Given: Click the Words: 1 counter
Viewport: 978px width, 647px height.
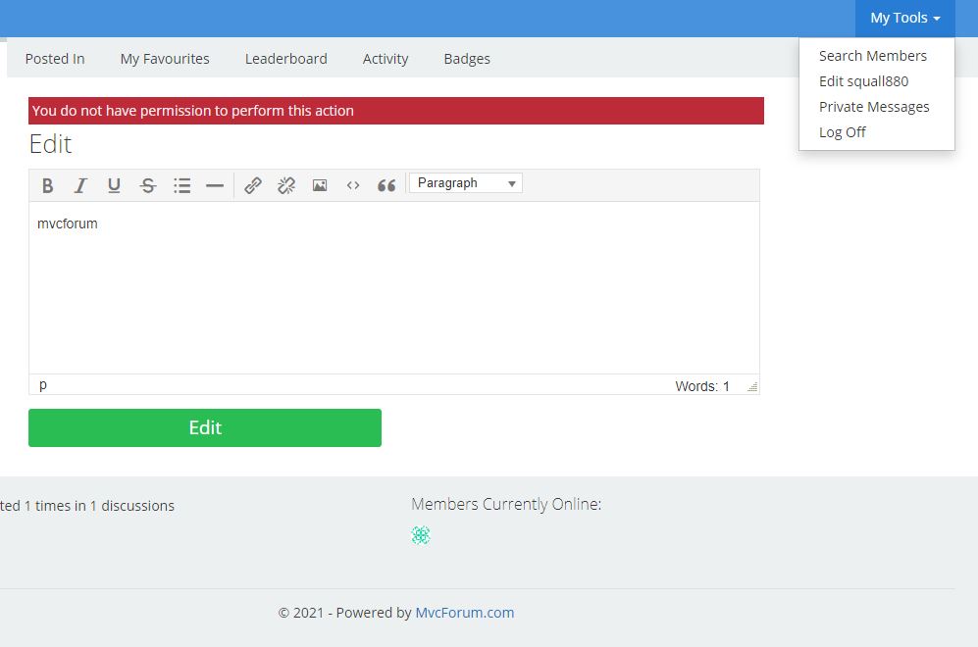Looking at the screenshot, I should [701, 386].
